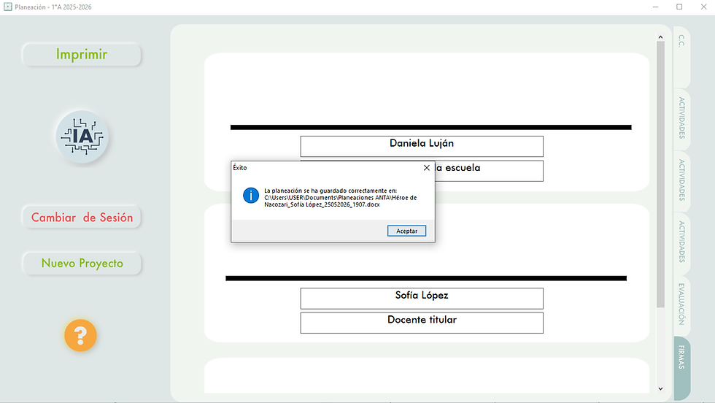
Task: Close the Planeación window
Action: click(x=703, y=7)
